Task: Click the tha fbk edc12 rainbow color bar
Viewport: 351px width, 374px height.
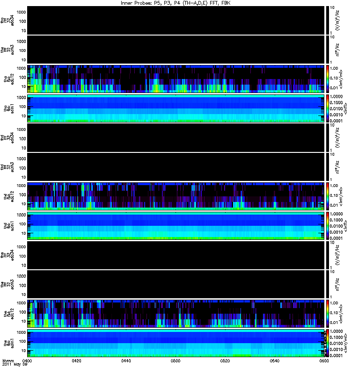Action: click(x=328, y=79)
